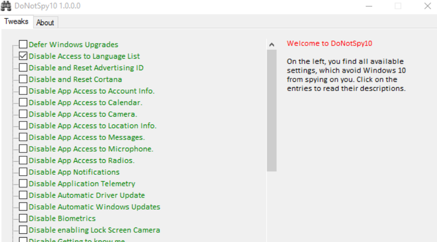Select the Tweaks tab
Image resolution: width=437 pixels, height=242 pixels.
click(x=17, y=21)
